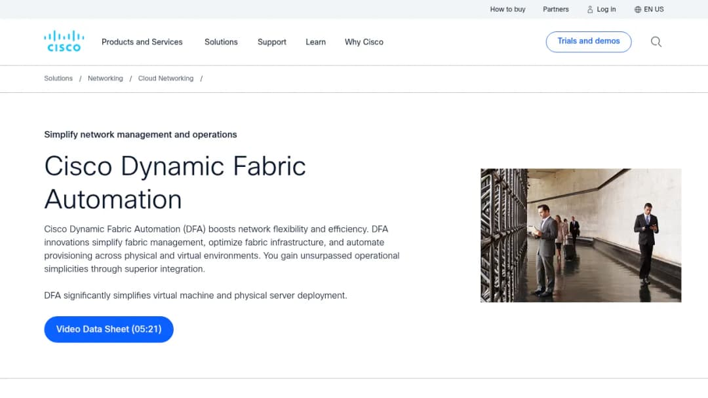The width and height of the screenshot is (708, 398).
Task: Click the Cisco logo
Action: [x=64, y=41]
